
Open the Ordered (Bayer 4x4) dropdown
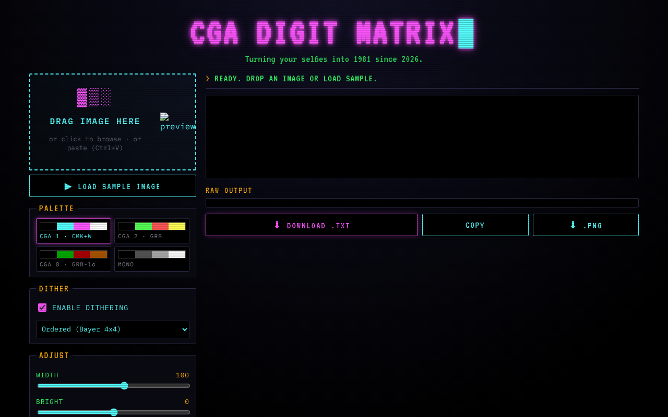point(113,329)
